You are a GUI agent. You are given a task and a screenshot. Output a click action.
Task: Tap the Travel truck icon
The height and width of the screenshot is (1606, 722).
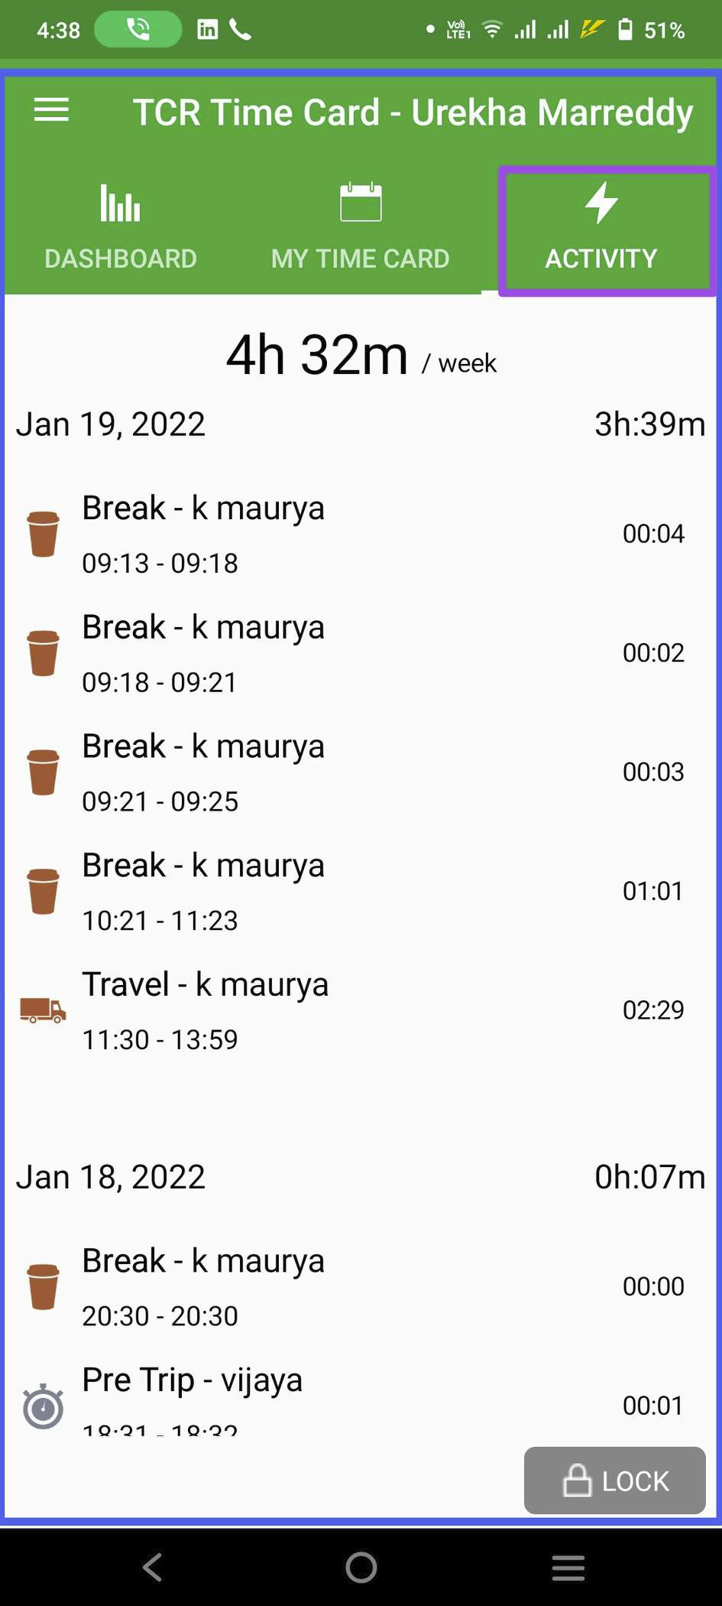click(43, 1010)
